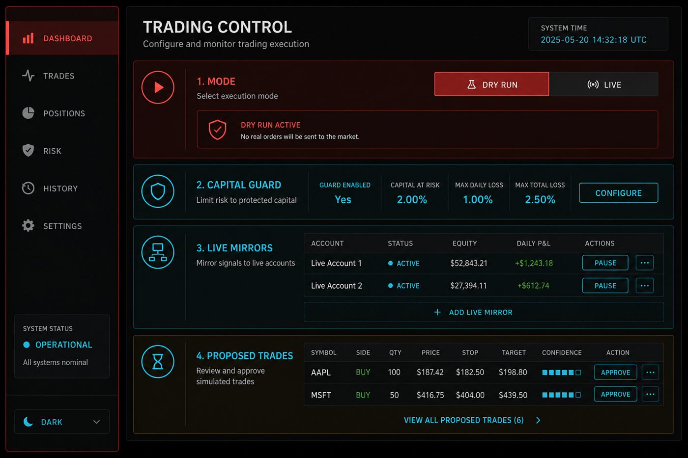Click Add Live Mirror
The width and height of the screenshot is (688, 458).
click(484, 312)
